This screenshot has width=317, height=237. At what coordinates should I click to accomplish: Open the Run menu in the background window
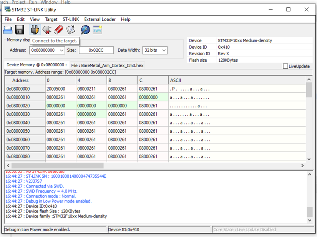pyautogui.click(x=33, y=2)
